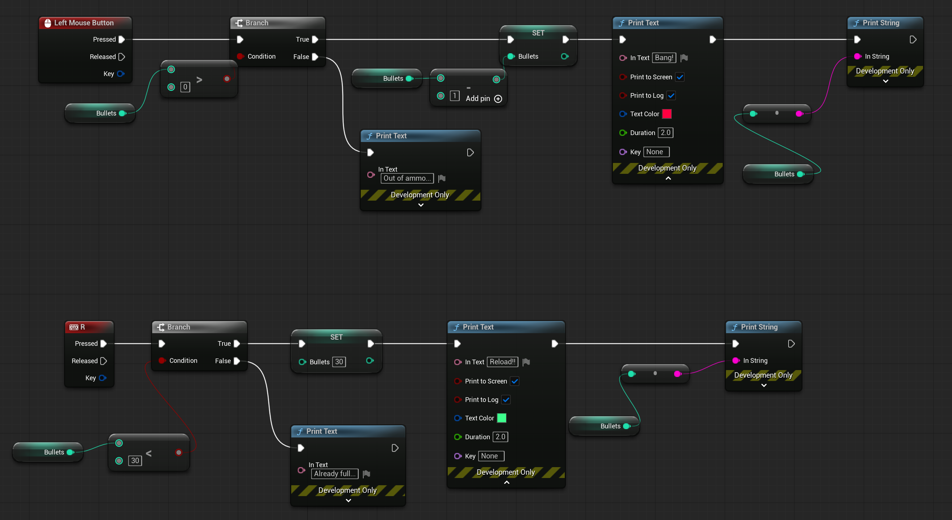Collapse the Bang! Print Text node options
The width and height of the screenshot is (952, 520).
point(668,179)
